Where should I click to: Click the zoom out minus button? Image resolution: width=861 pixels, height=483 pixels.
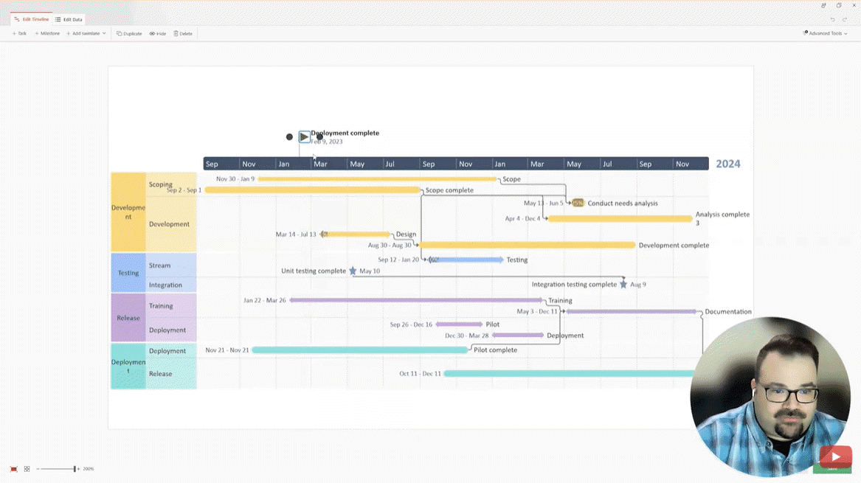[38, 469]
